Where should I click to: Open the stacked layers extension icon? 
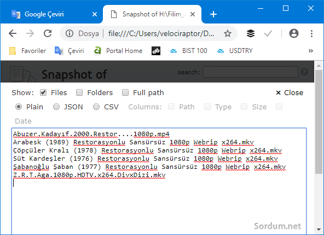(251, 33)
